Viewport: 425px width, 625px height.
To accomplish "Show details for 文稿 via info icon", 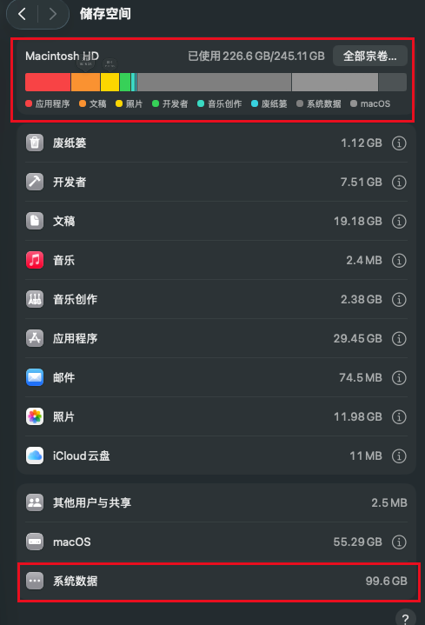I will [399, 221].
